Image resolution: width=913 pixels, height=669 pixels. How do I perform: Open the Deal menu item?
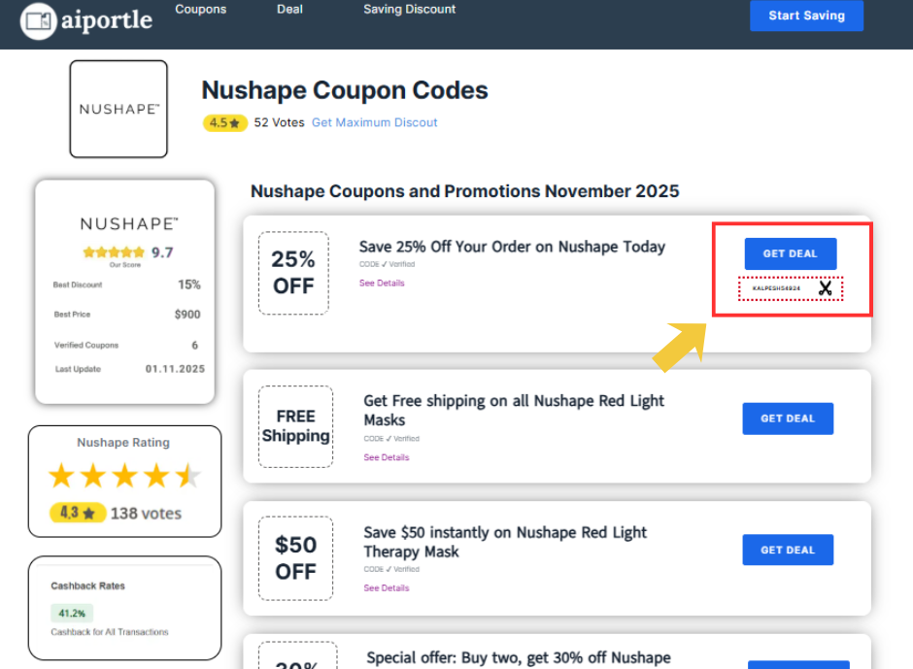point(289,10)
